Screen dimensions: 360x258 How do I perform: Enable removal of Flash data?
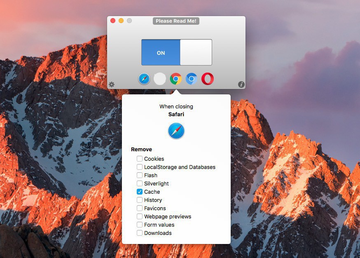coord(140,175)
